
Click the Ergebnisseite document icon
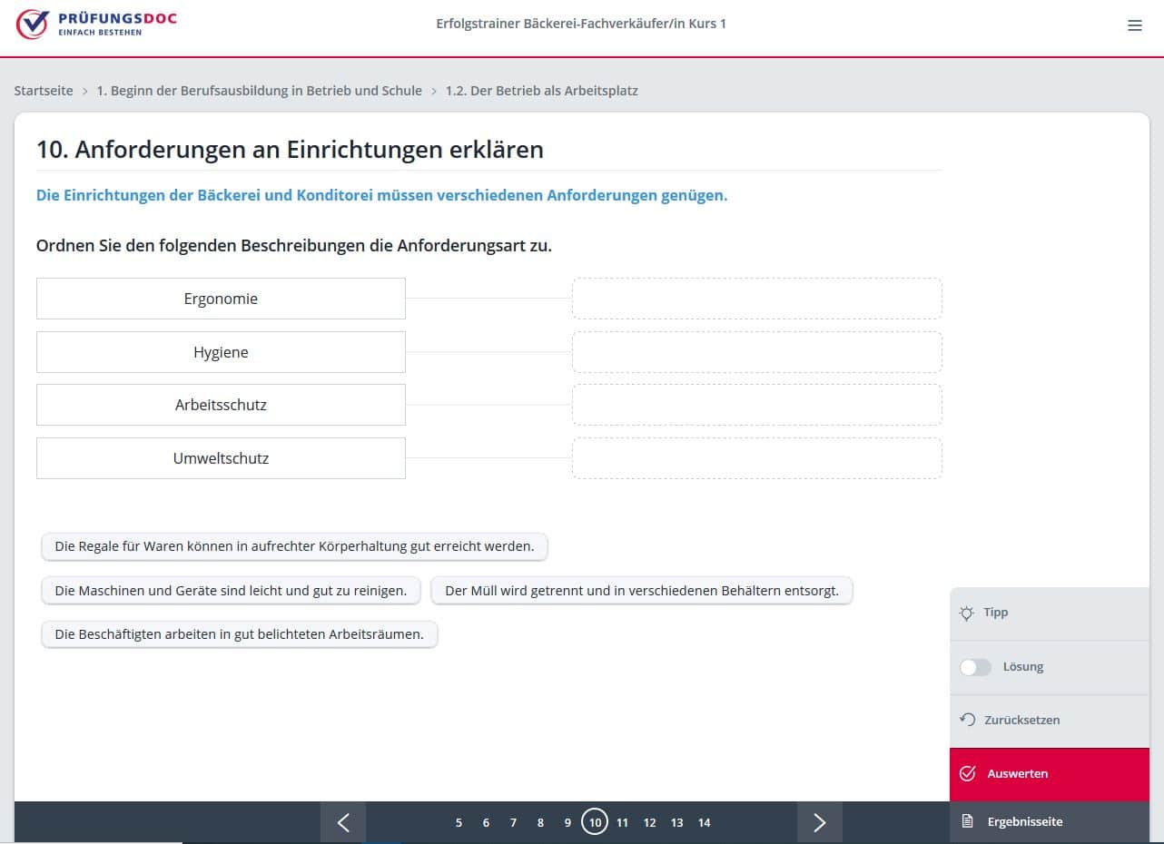pos(968,821)
